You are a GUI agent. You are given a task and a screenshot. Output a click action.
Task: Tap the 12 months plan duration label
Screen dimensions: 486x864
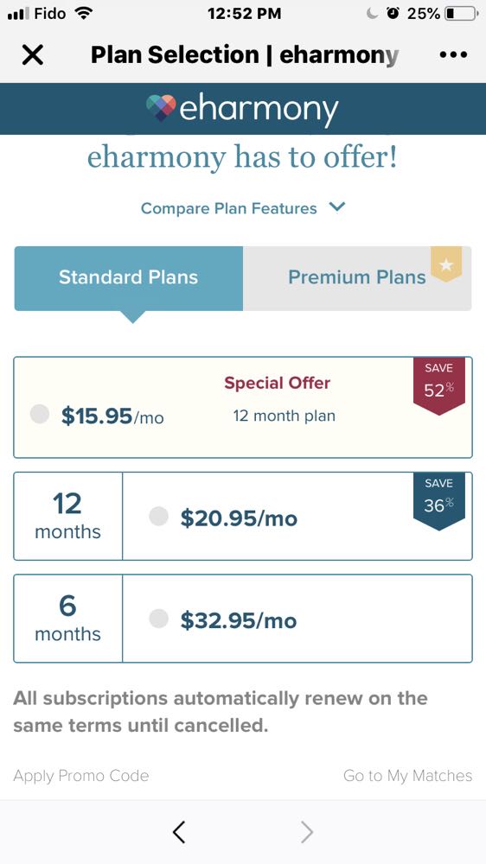67,517
